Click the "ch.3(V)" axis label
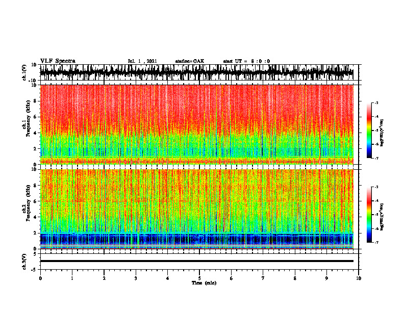This screenshot has width=404, height=312. click(24, 262)
